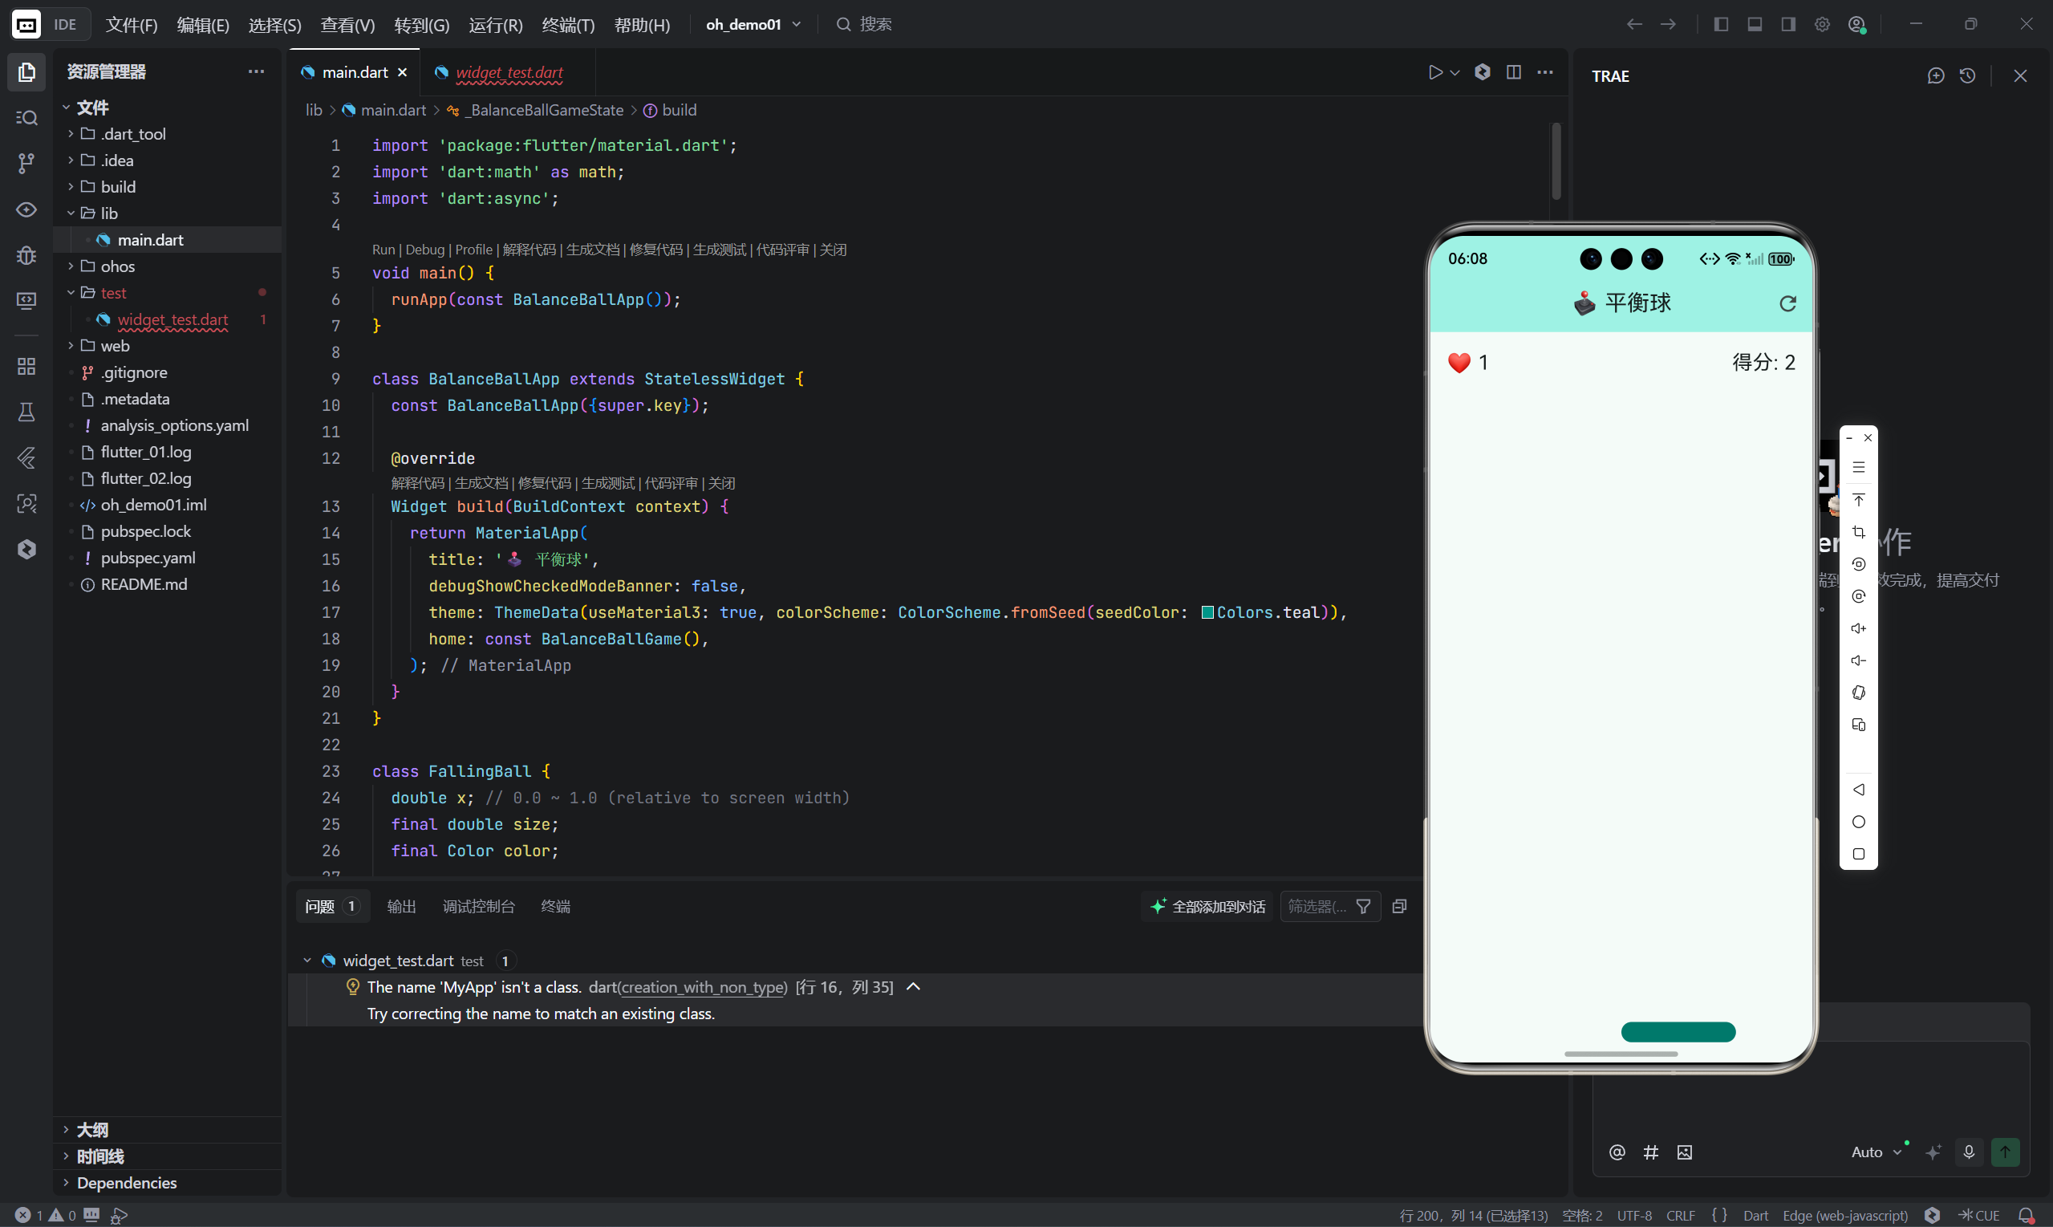2053x1227 pixels.
Task: Open the Search sidebar icon
Action: (x=26, y=118)
